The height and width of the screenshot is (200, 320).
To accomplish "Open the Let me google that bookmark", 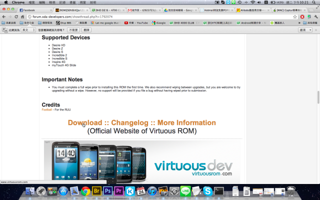I will pos(106,23).
